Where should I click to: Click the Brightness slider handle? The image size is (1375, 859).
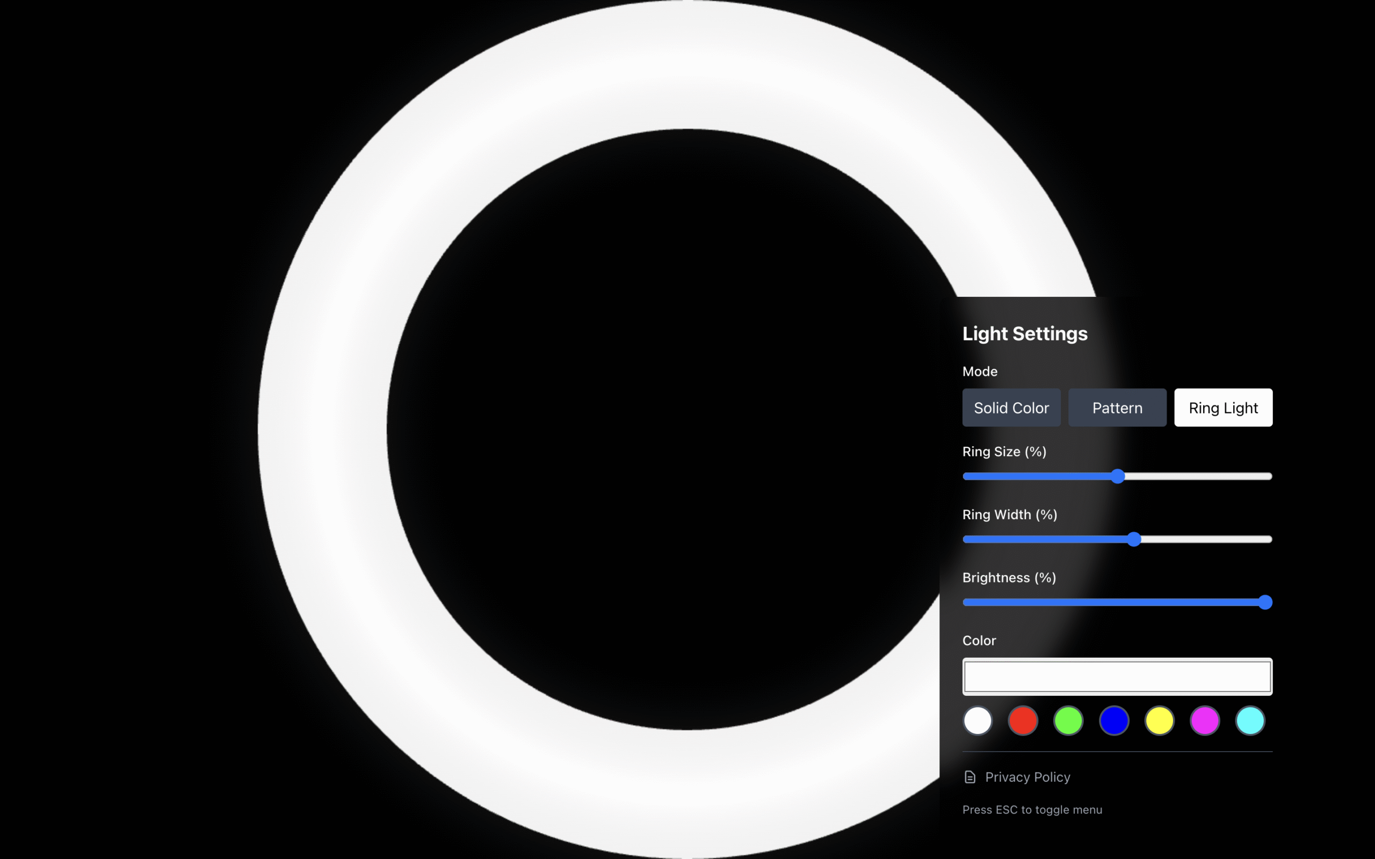[x=1265, y=602]
